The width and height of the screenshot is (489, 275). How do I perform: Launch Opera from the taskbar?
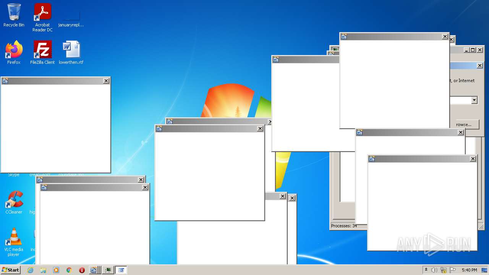point(82,270)
